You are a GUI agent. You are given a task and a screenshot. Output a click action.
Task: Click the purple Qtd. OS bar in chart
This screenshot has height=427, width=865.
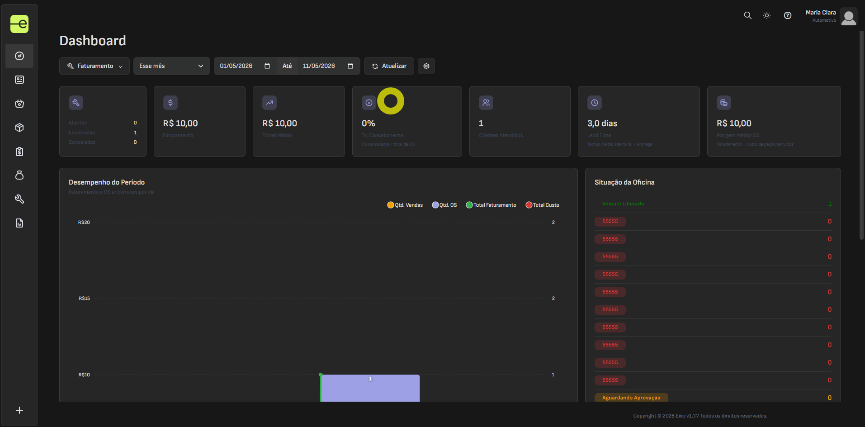[x=370, y=389]
